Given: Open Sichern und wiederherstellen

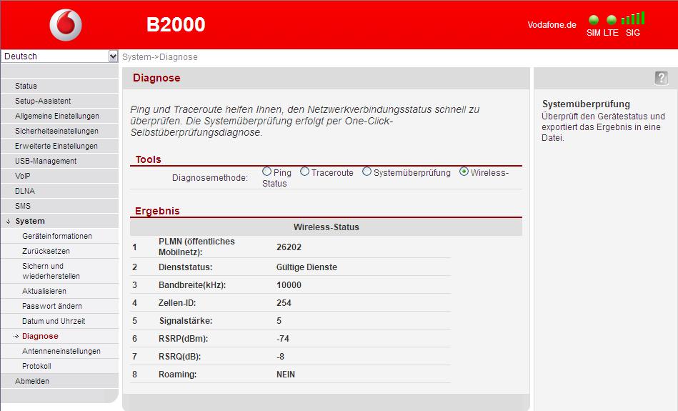Looking at the screenshot, I should pyautogui.click(x=60, y=271).
